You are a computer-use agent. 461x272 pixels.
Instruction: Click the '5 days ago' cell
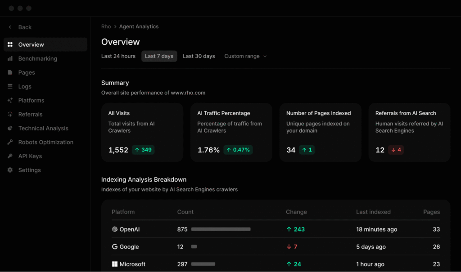click(x=371, y=247)
